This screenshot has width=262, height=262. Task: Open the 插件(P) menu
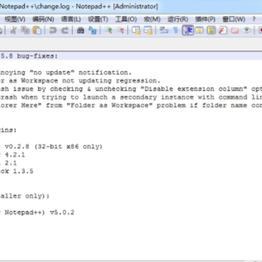(205, 19)
